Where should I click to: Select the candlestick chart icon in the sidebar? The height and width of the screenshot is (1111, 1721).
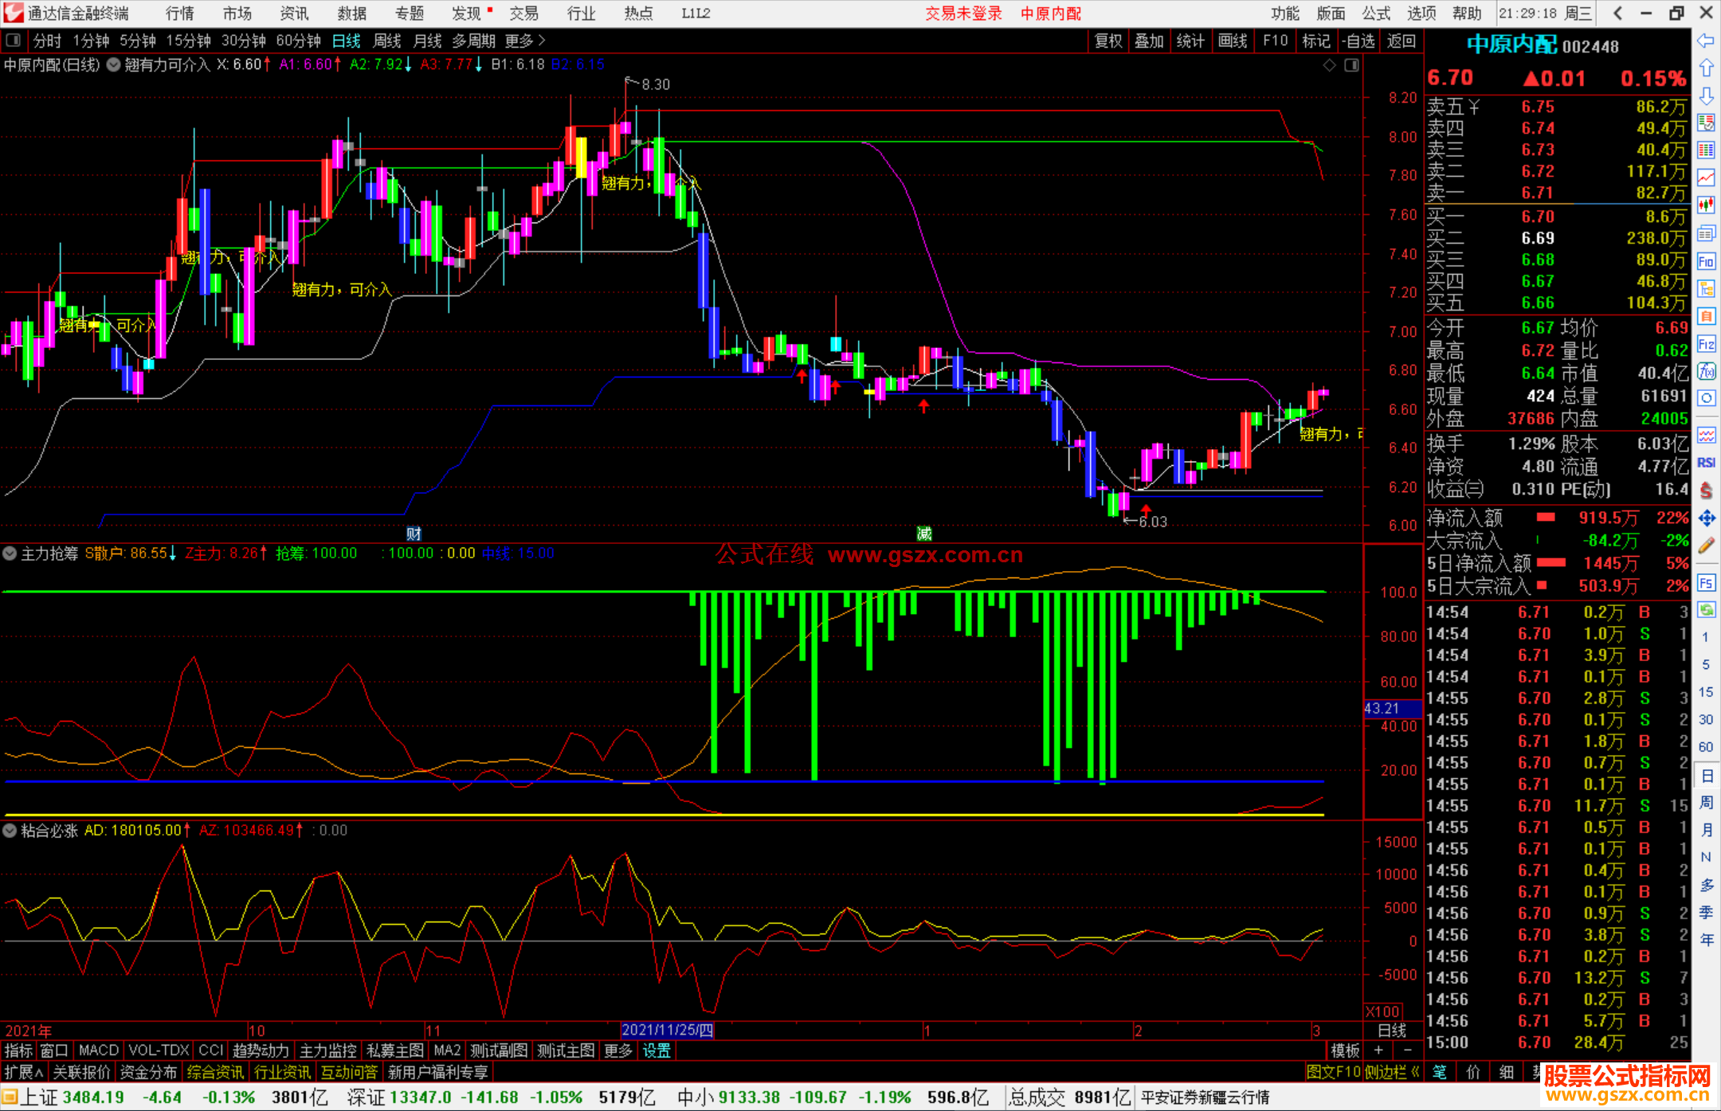1706,205
